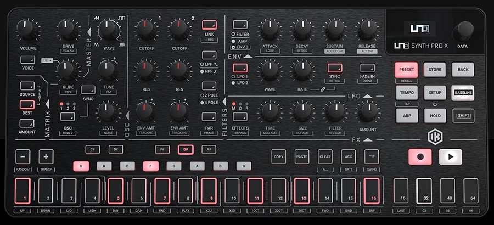Click the oscillator SYNC button
The image size is (494, 225).
88,90
